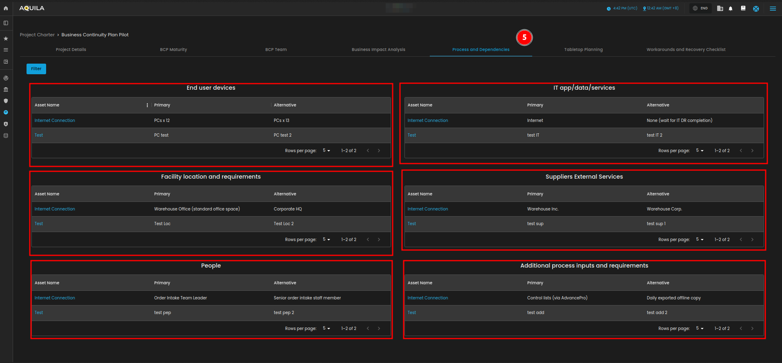Go to next page in IT app/data/services
Screen dimensions: 782x363
click(x=752, y=151)
